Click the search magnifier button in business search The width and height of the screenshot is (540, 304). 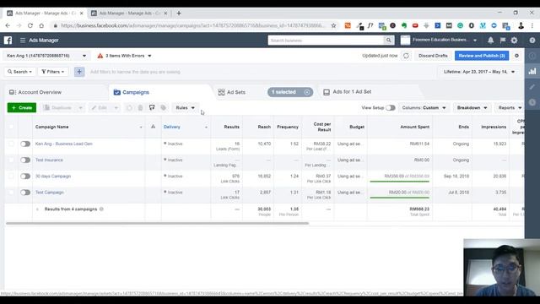click(x=388, y=41)
